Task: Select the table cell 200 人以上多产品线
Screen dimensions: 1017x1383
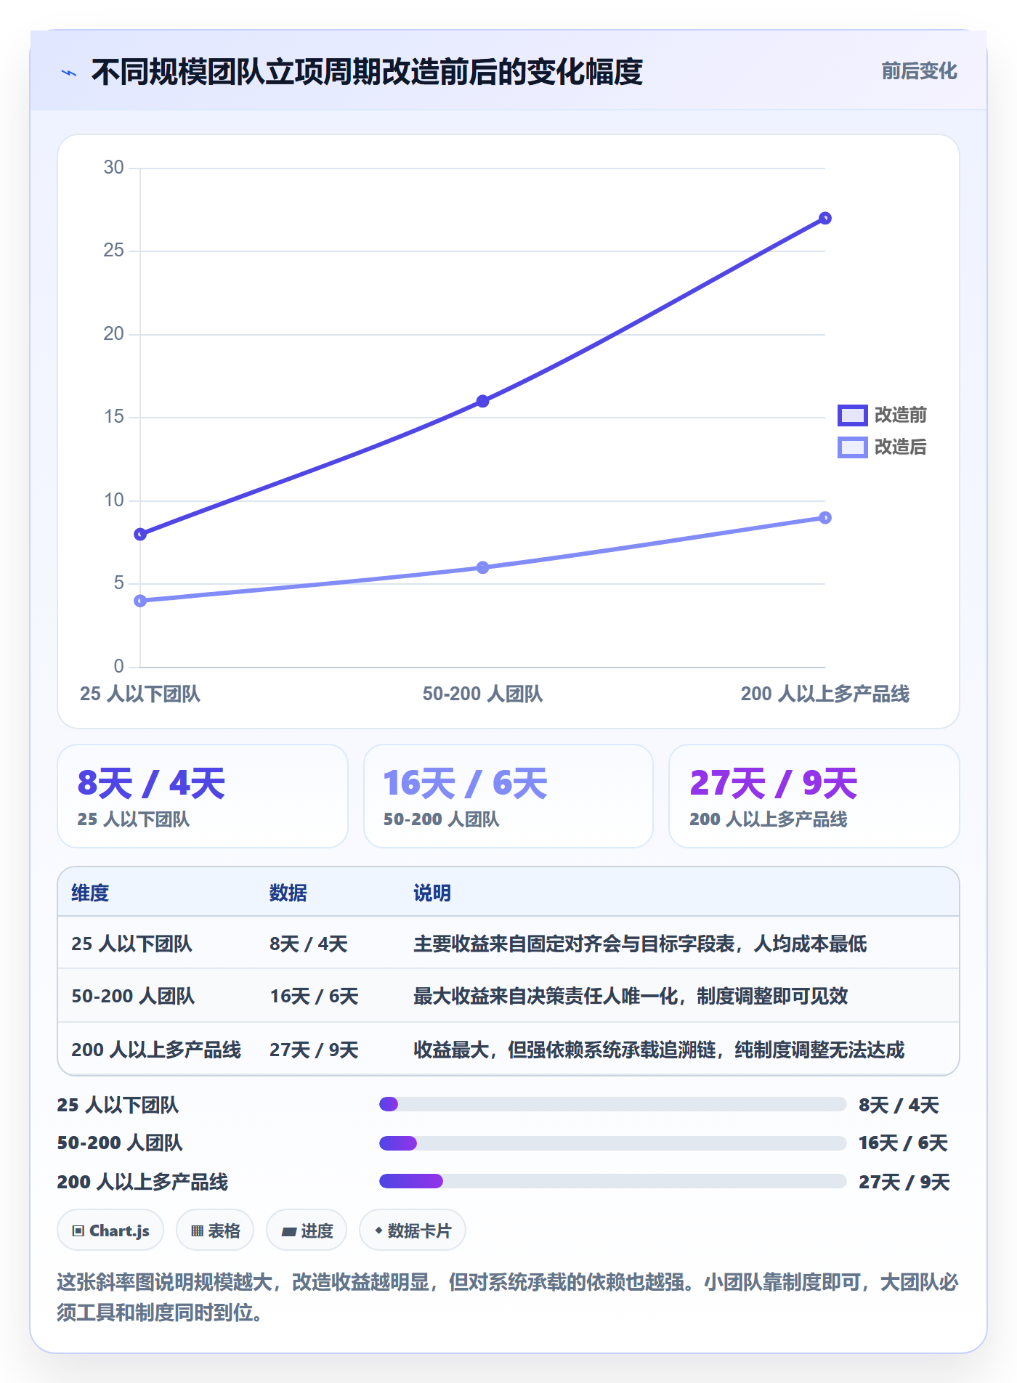Action: click(x=156, y=1050)
